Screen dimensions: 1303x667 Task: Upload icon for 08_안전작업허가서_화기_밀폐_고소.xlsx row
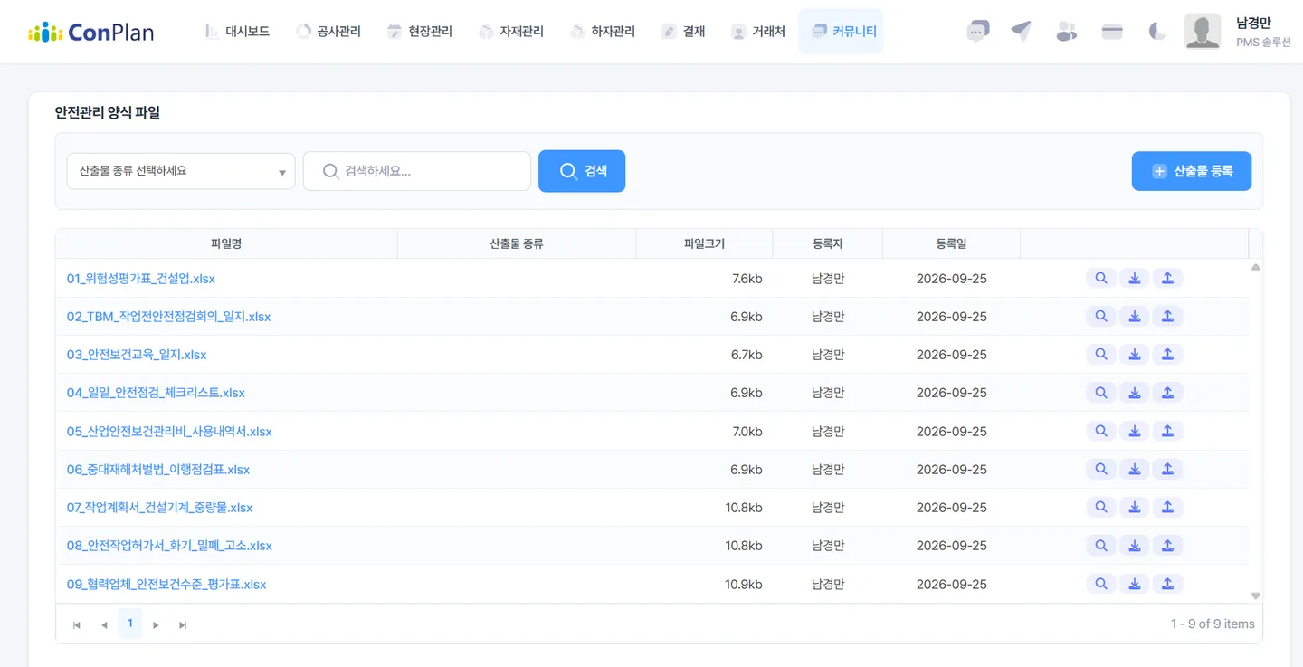click(1168, 546)
